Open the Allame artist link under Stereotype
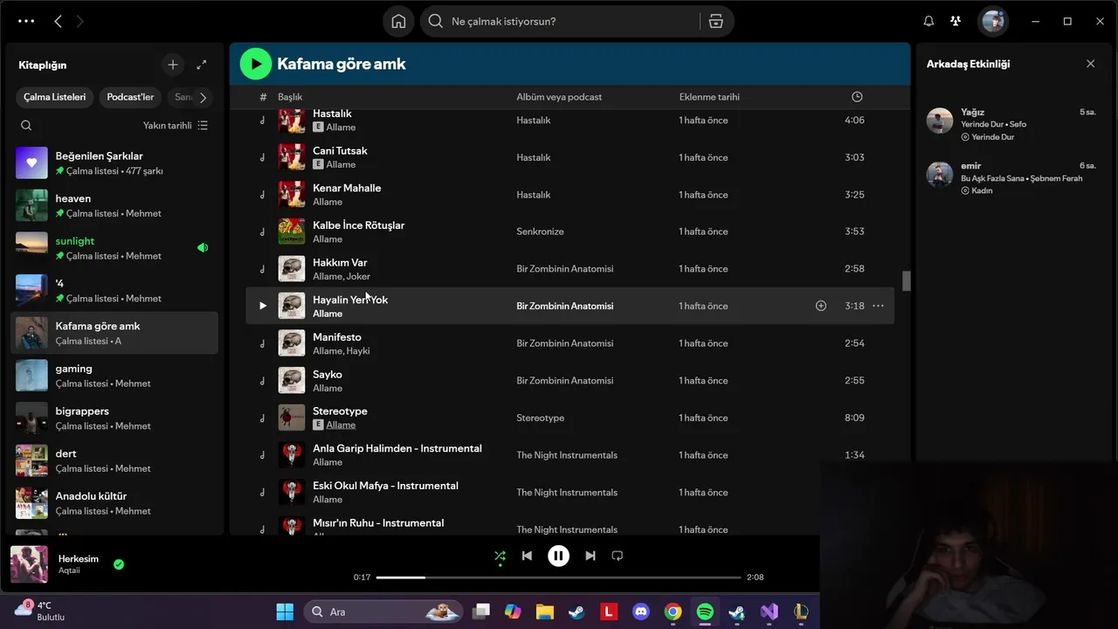The width and height of the screenshot is (1118, 629). 341,425
